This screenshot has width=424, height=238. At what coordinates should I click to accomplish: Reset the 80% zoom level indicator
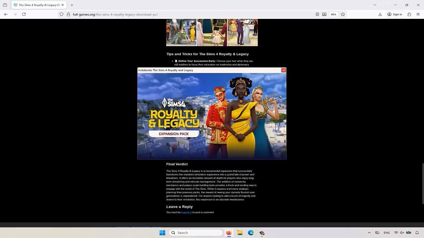pos(333,14)
